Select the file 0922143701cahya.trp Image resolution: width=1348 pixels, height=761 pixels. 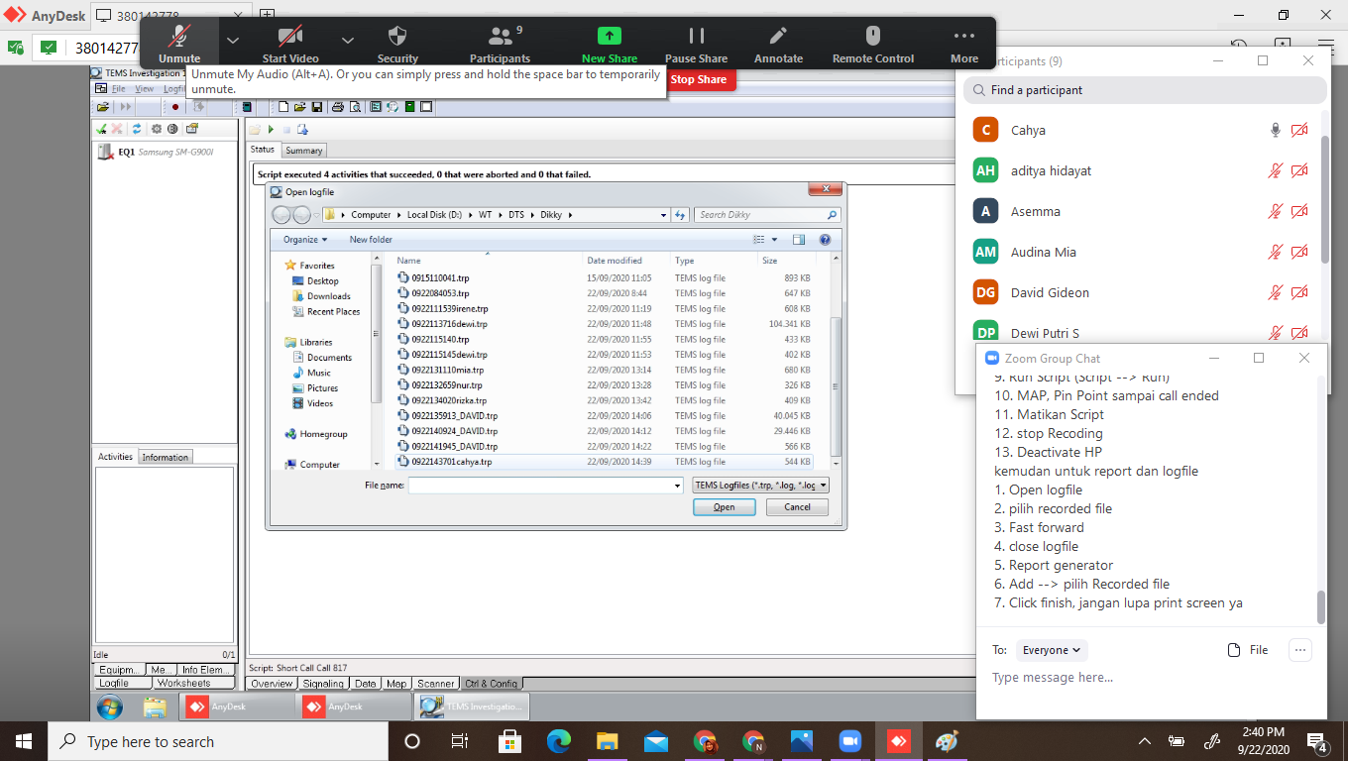pos(451,462)
